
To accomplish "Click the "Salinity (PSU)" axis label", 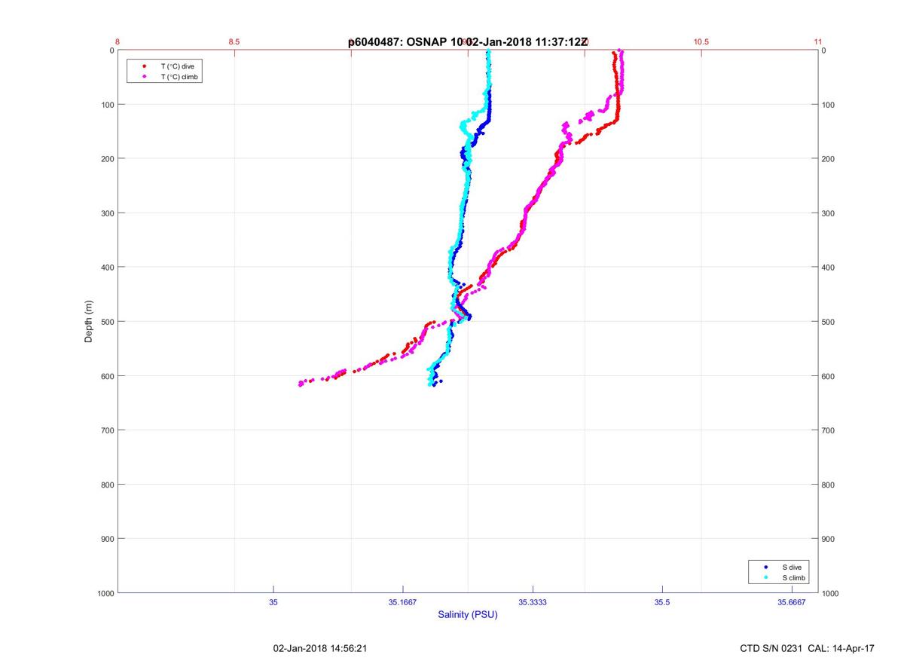I will (x=468, y=615).
